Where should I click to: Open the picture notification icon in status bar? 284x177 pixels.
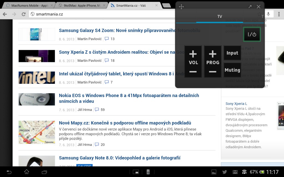point(214,172)
